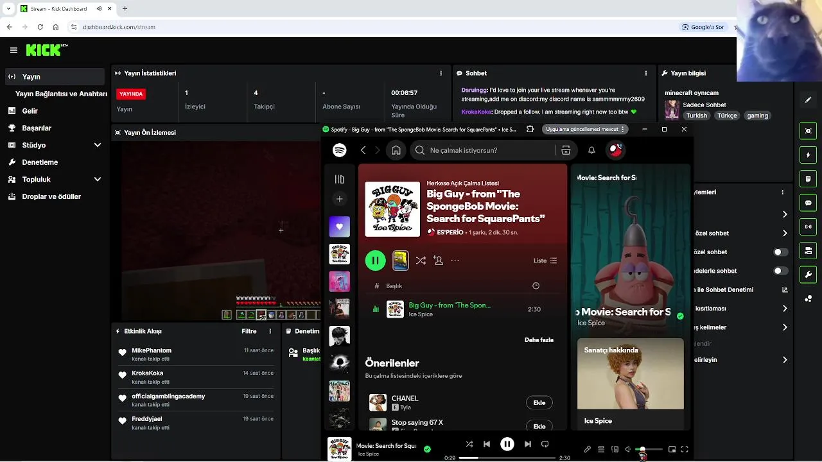Toggle the wrench widget in Kick toolbar
Screen dimensions: 822x462
pyautogui.click(x=809, y=275)
